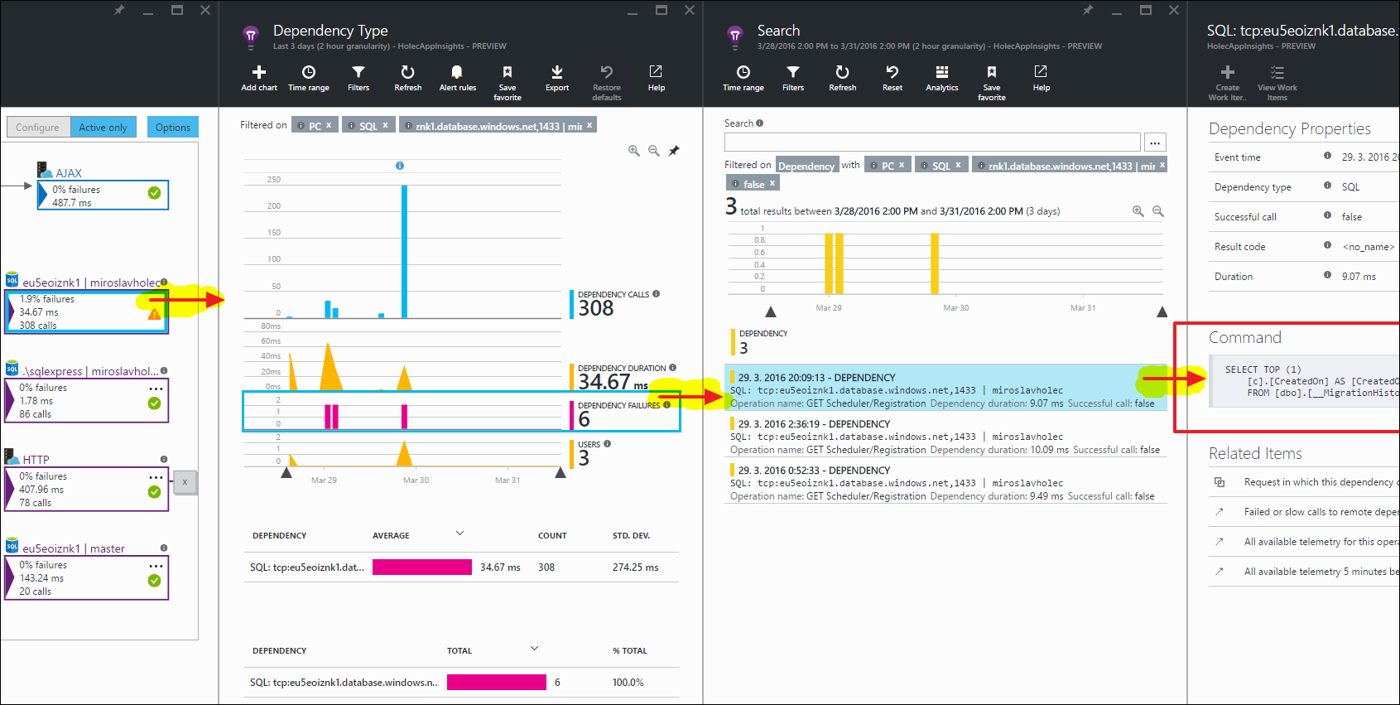Select the Configure toggle option
The width and height of the screenshot is (1400, 705).
point(37,127)
